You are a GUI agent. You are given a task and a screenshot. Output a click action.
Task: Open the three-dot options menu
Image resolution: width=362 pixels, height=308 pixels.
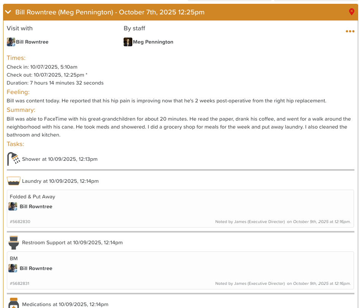point(350,31)
